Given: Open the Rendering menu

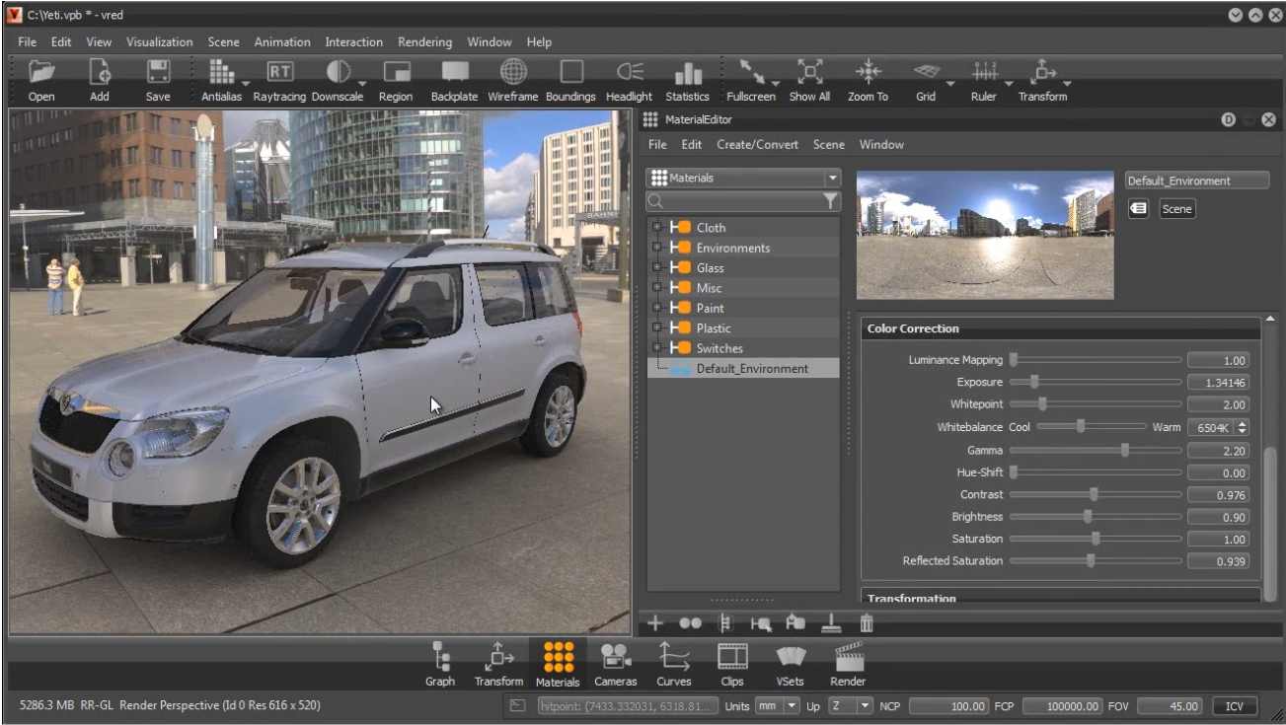Looking at the screenshot, I should 424,42.
